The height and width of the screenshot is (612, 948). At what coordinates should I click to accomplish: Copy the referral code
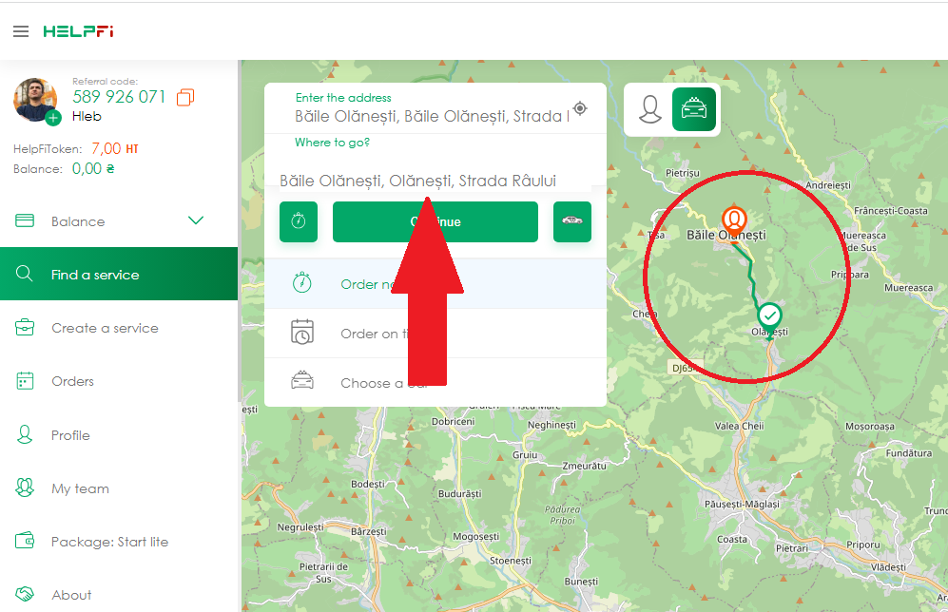pos(185,97)
